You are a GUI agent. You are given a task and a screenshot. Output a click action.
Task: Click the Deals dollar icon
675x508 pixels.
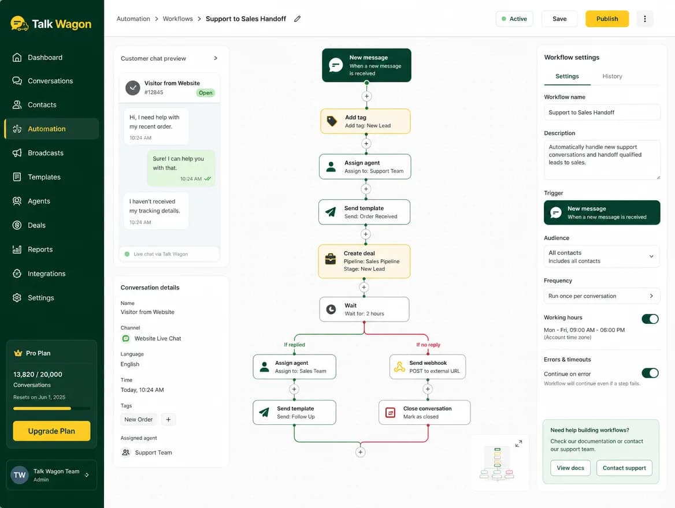click(x=17, y=225)
